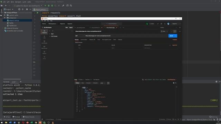Switch to the Headers request tab in Postman
The image size is (221, 124).
[x=92, y=40]
